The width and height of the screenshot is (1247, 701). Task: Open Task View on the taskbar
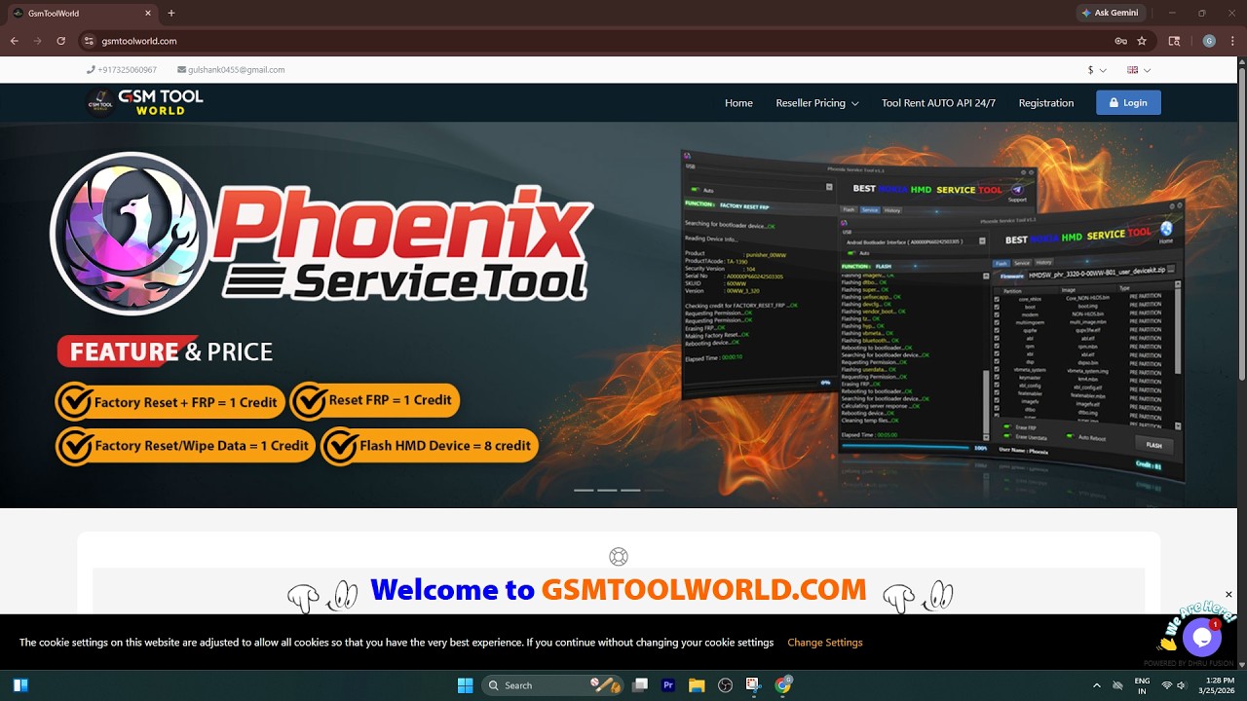[x=640, y=685]
